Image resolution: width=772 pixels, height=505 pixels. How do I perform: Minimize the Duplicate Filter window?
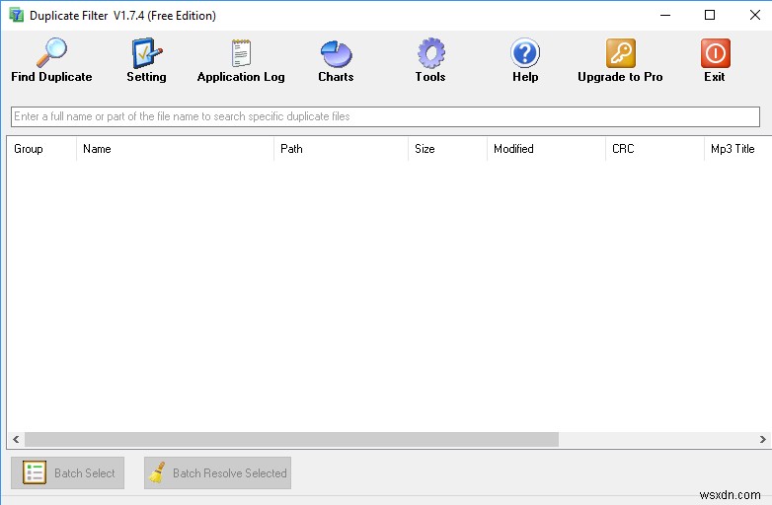pyautogui.click(x=665, y=15)
